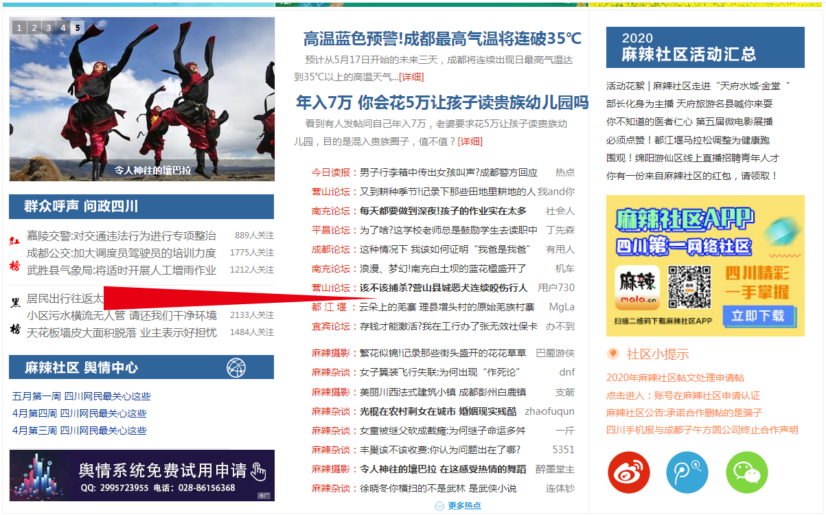
Task: Switch carousel to slide 1
Action: pos(19,27)
